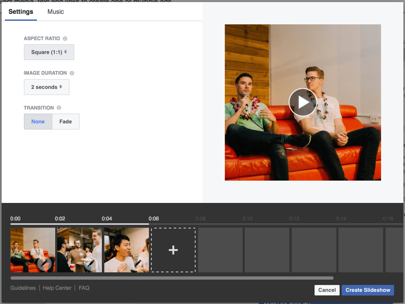Open the Guidelines link

pos(23,288)
